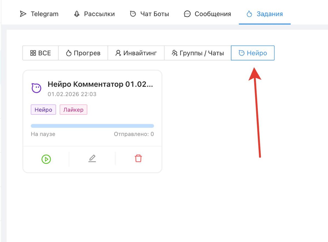The width and height of the screenshot is (328, 242).
Task: Click the blue task progress bar
Action: click(x=92, y=126)
